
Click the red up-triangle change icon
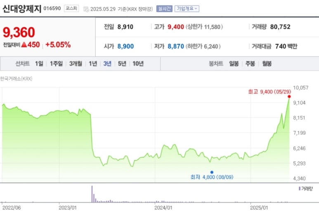tap(24, 44)
